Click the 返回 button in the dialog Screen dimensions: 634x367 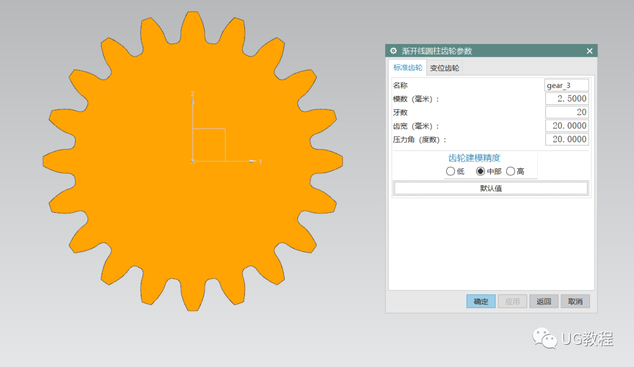point(544,301)
